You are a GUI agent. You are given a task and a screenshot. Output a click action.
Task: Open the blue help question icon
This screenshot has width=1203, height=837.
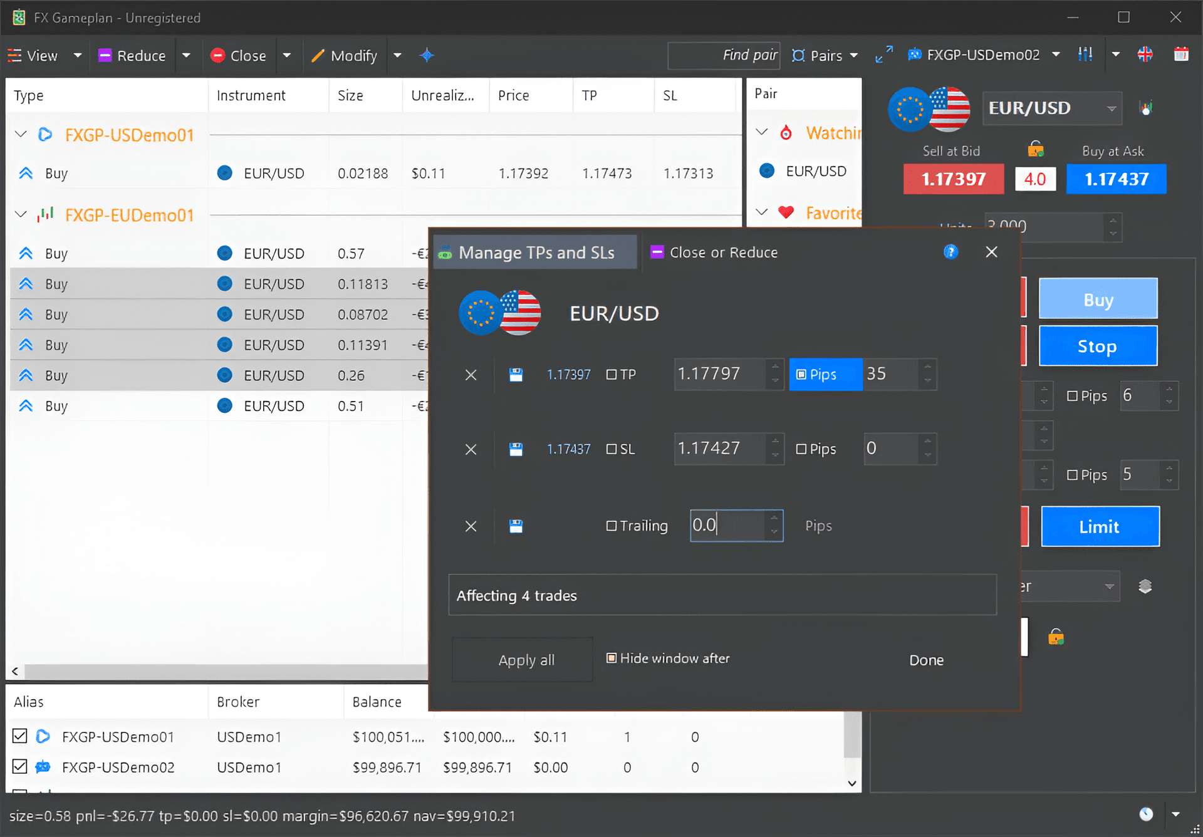click(x=950, y=252)
